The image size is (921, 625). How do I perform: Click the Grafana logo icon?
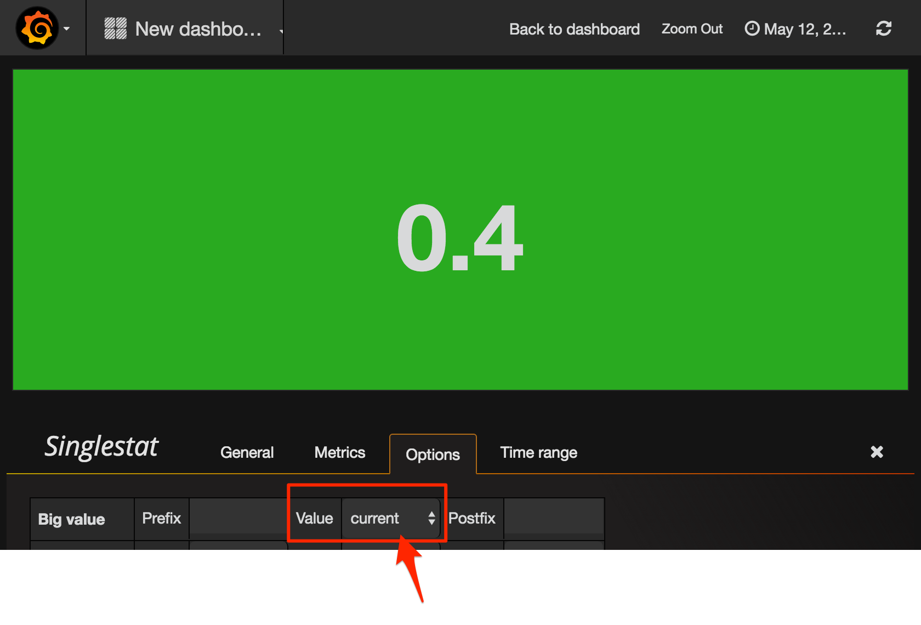[37, 28]
